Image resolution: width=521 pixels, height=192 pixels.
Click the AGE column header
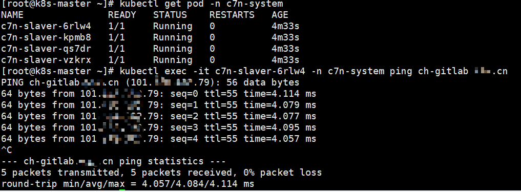pyautogui.click(x=280, y=15)
